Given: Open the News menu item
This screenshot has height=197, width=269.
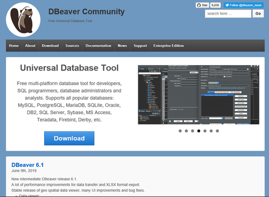Looking at the screenshot, I should tap(122, 46).
